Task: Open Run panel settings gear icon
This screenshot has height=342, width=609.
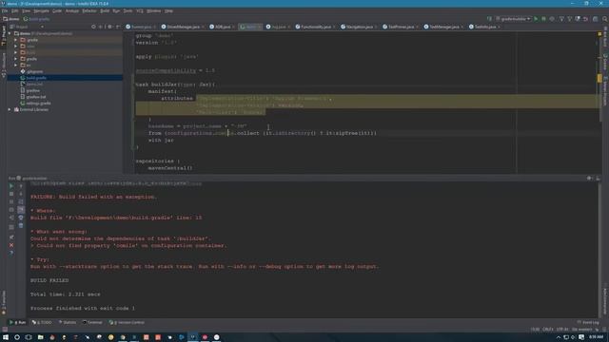Action: (589, 178)
